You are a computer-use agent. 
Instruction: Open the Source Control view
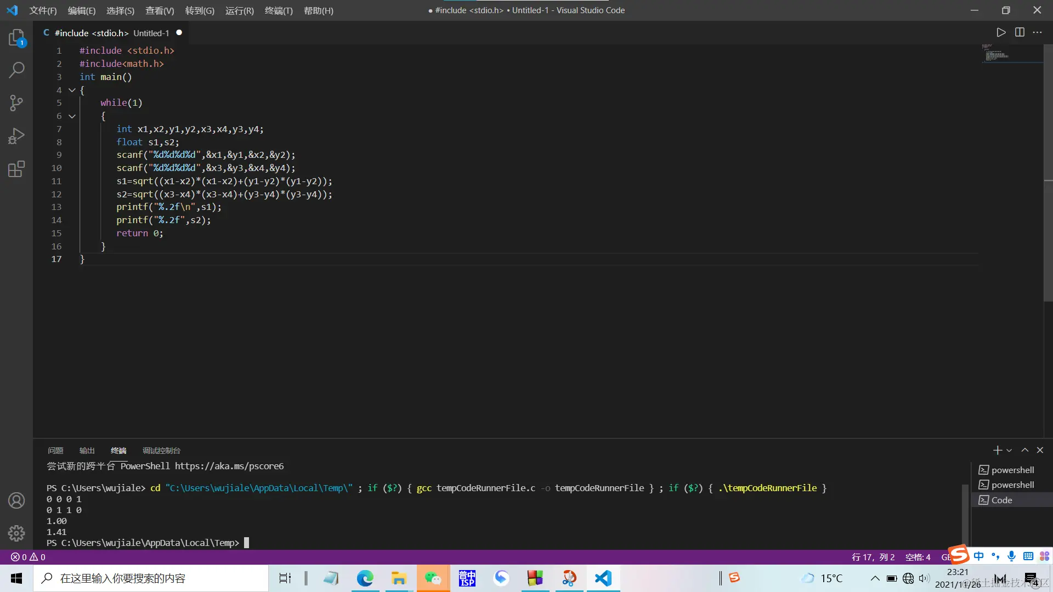coord(16,103)
